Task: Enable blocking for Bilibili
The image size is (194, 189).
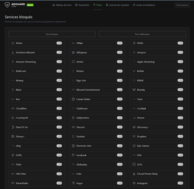Action: (x=180, y=80)
